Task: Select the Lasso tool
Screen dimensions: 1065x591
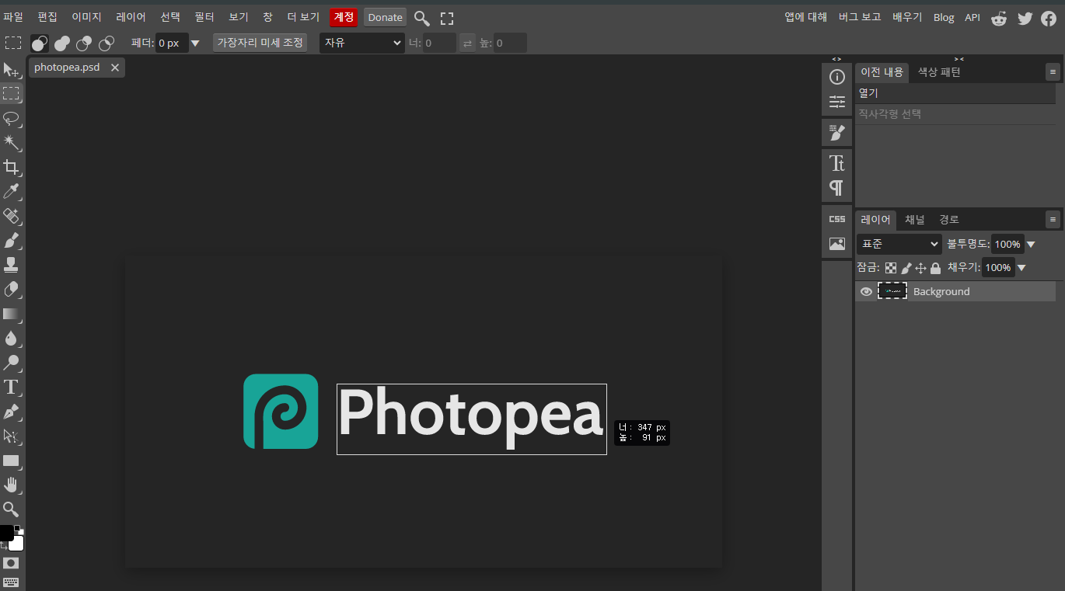Action: click(12, 118)
